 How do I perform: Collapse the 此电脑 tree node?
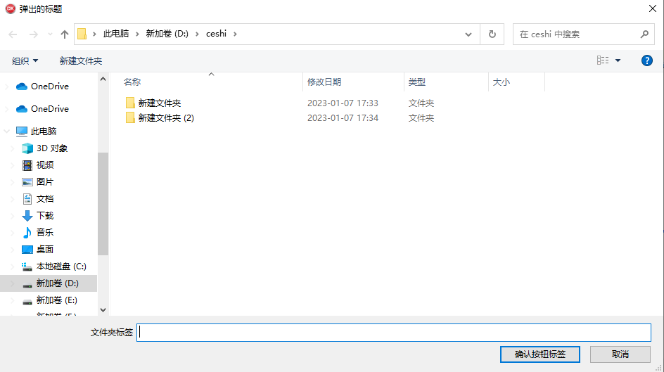(7, 132)
